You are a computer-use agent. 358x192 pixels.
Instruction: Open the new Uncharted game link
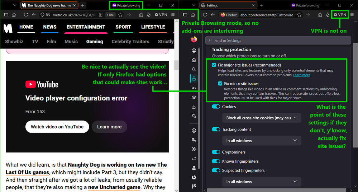point(114,187)
